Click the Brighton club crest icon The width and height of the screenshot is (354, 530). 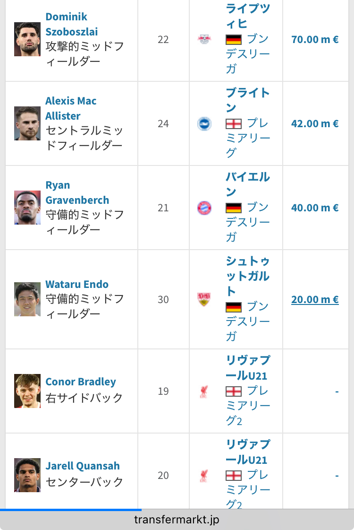tap(204, 123)
